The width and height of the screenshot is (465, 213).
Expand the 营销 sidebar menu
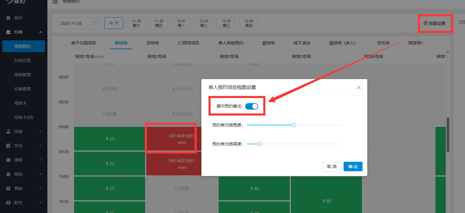click(x=41, y=188)
